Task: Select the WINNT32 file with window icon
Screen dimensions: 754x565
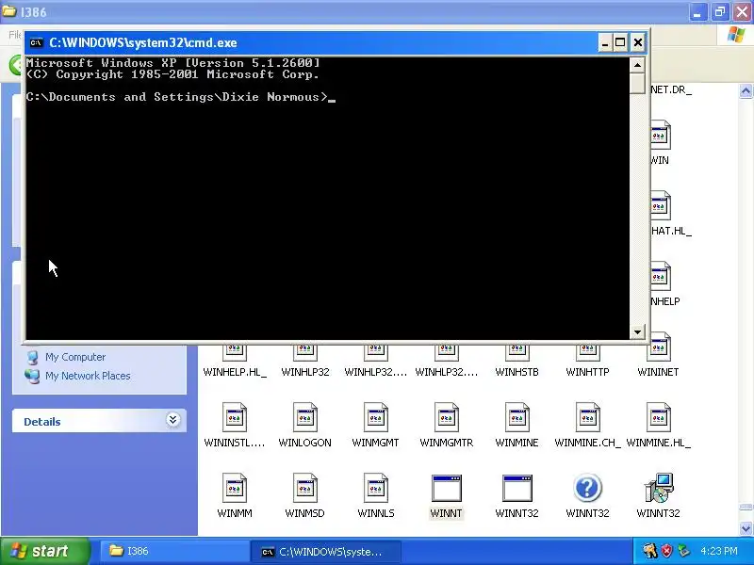Action: [516, 488]
